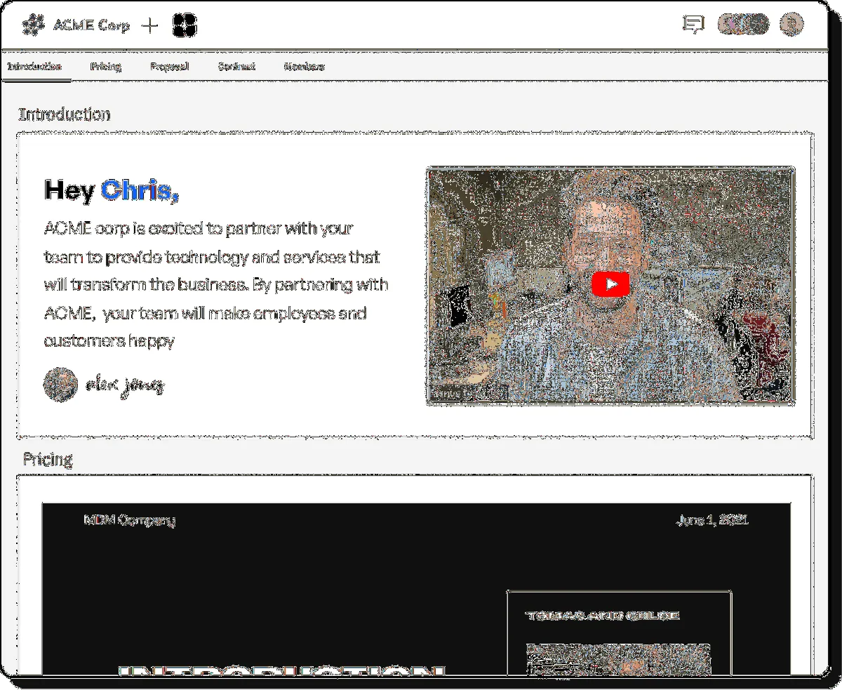Click the "June 1, 2021" date text
This screenshot has width=842, height=690.
coord(712,520)
